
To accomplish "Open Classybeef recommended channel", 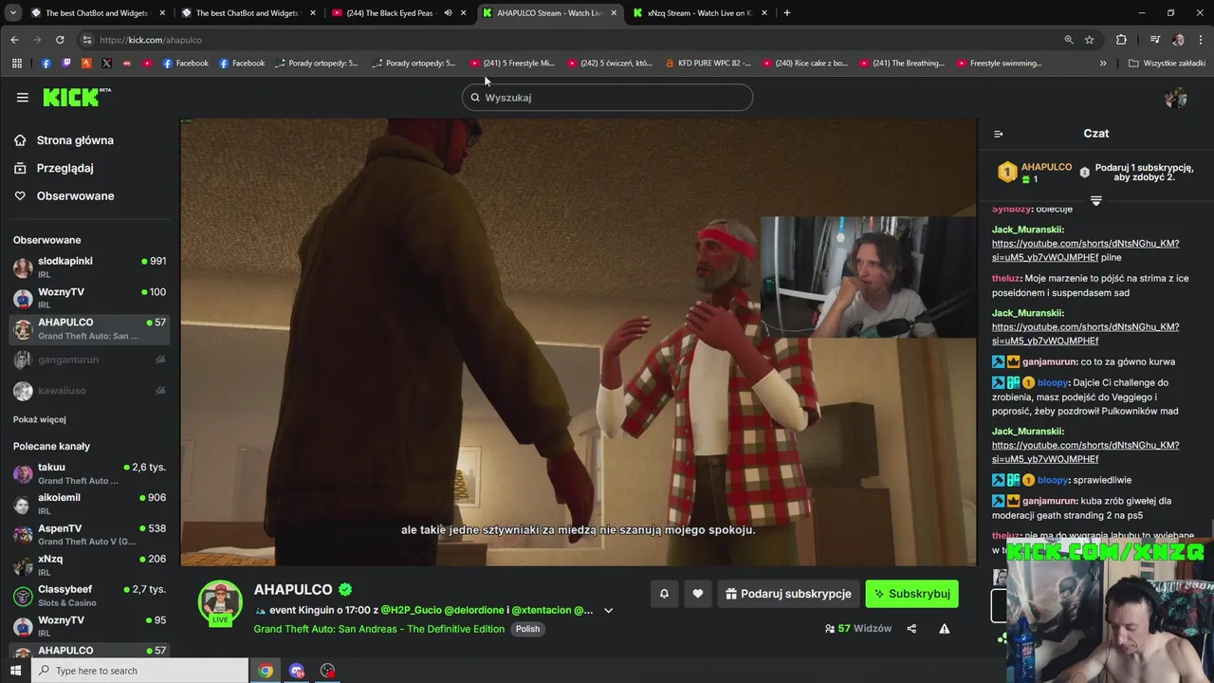I will [x=89, y=596].
